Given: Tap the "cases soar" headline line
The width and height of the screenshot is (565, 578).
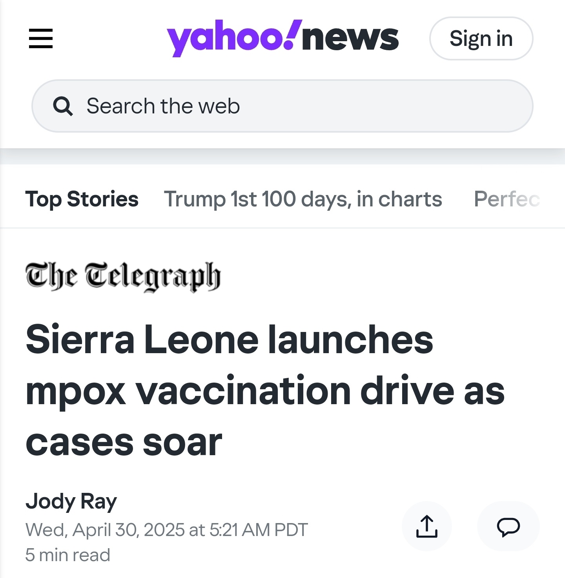Looking at the screenshot, I should pyautogui.click(x=124, y=443).
